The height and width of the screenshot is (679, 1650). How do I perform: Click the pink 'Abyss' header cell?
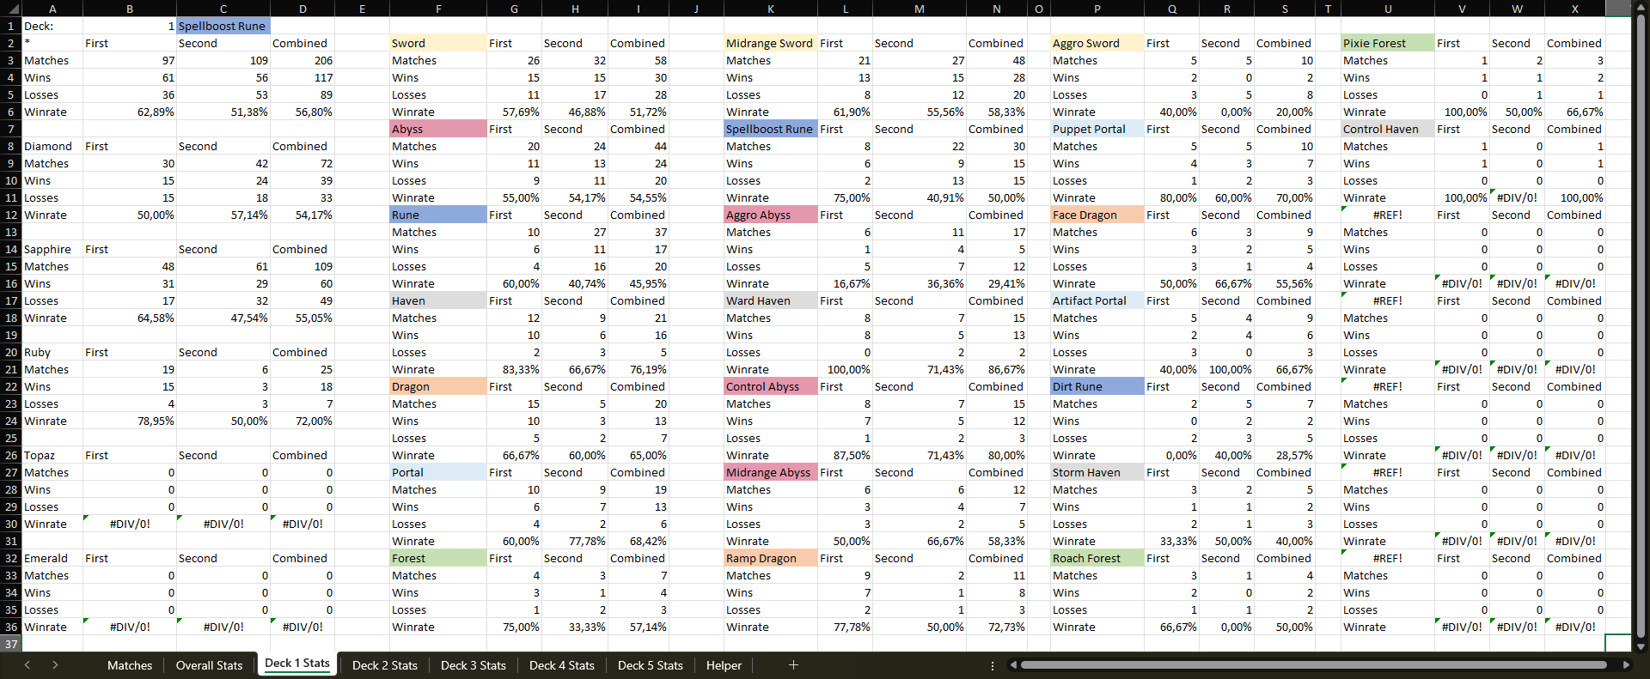pyautogui.click(x=438, y=129)
